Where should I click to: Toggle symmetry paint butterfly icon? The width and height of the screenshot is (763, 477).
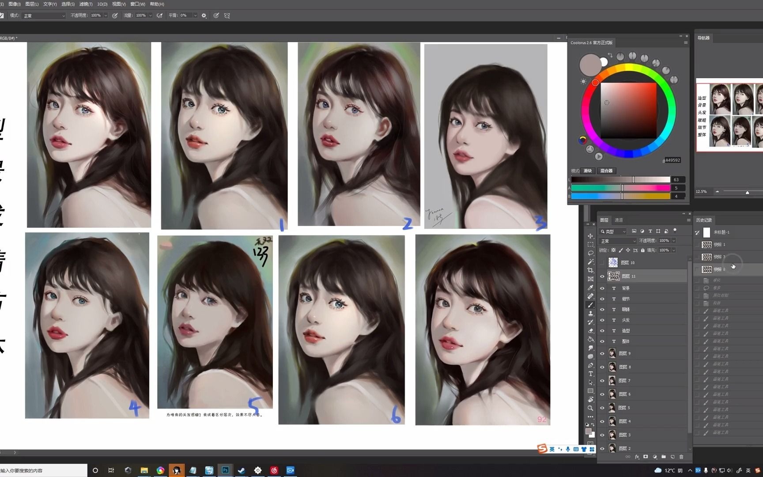(227, 15)
